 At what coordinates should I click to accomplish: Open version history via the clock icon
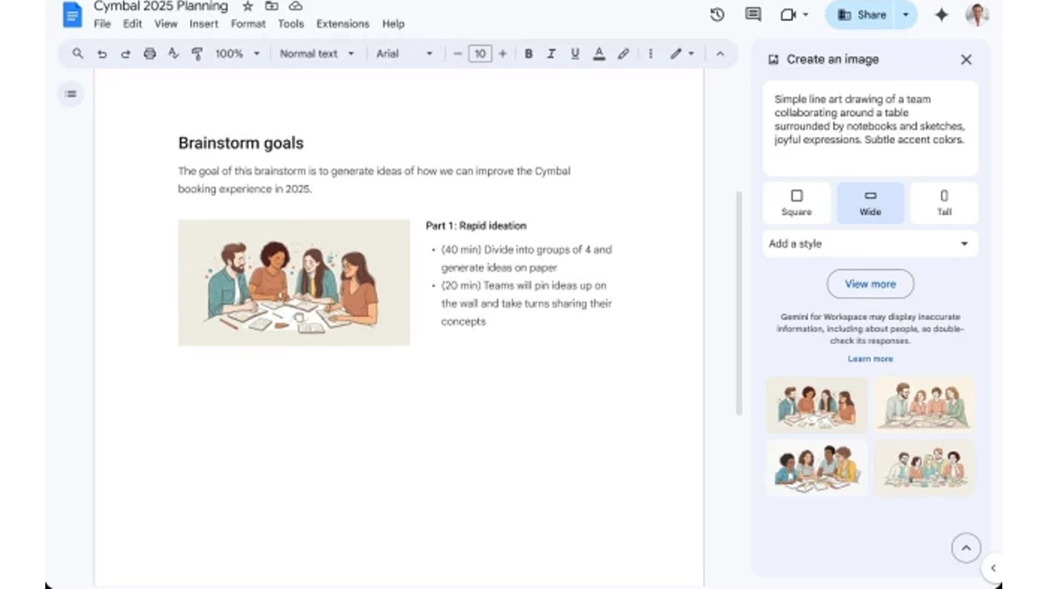[717, 15]
